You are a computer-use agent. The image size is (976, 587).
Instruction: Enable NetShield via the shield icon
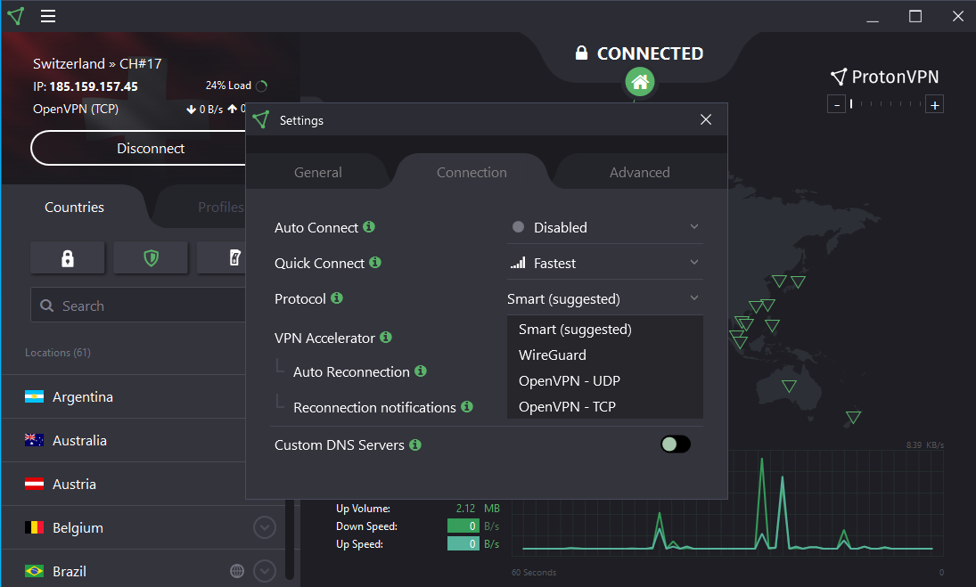point(151,257)
